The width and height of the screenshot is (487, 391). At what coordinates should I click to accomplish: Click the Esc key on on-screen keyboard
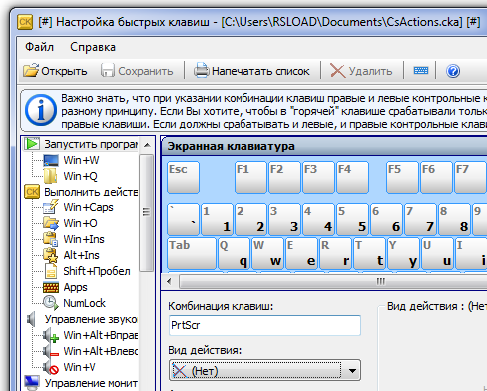(183, 177)
